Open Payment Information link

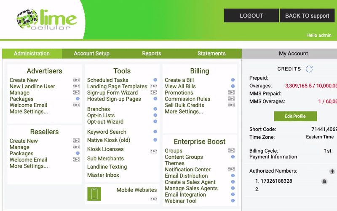click(273, 157)
